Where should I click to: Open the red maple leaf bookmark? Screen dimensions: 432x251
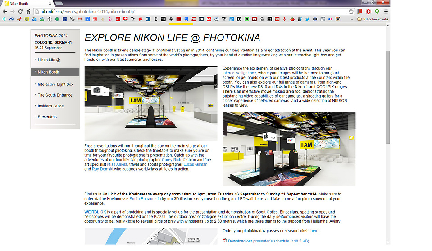[141, 19]
